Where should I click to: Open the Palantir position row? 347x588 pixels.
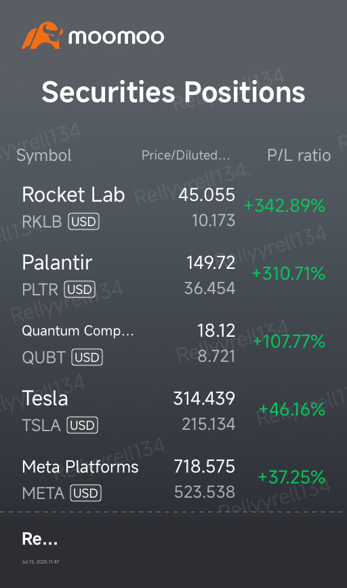(x=173, y=275)
